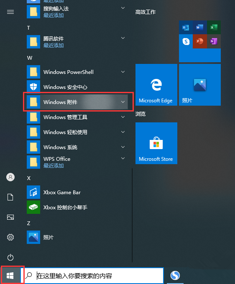Open Windows 附件 folder entry
235x284 pixels.
coord(77,102)
